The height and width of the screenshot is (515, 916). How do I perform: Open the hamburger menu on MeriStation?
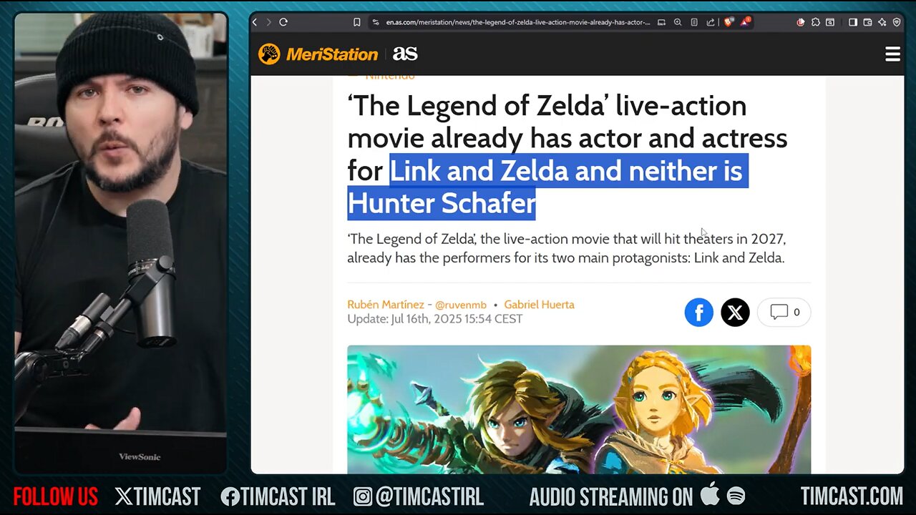click(892, 54)
